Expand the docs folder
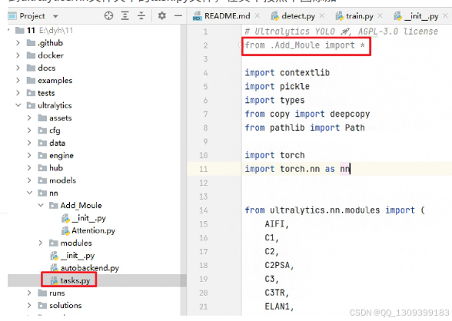452x321 pixels. (x=18, y=68)
